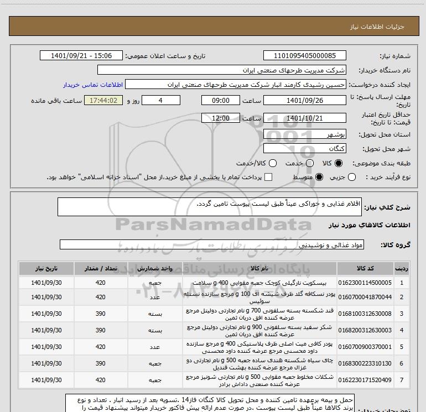Click the price validity date 1401/10/21

click(x=304, y=118)
